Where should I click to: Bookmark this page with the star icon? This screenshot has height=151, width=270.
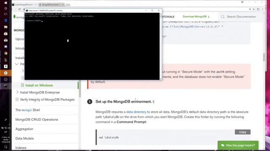(254, 9)
